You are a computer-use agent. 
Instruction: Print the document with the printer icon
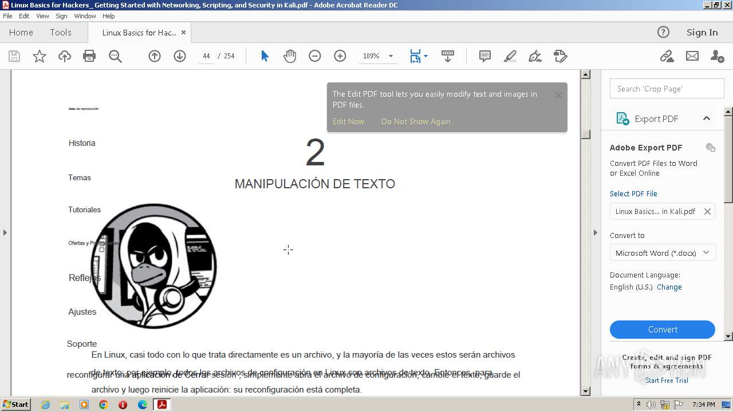coord(89,56)
